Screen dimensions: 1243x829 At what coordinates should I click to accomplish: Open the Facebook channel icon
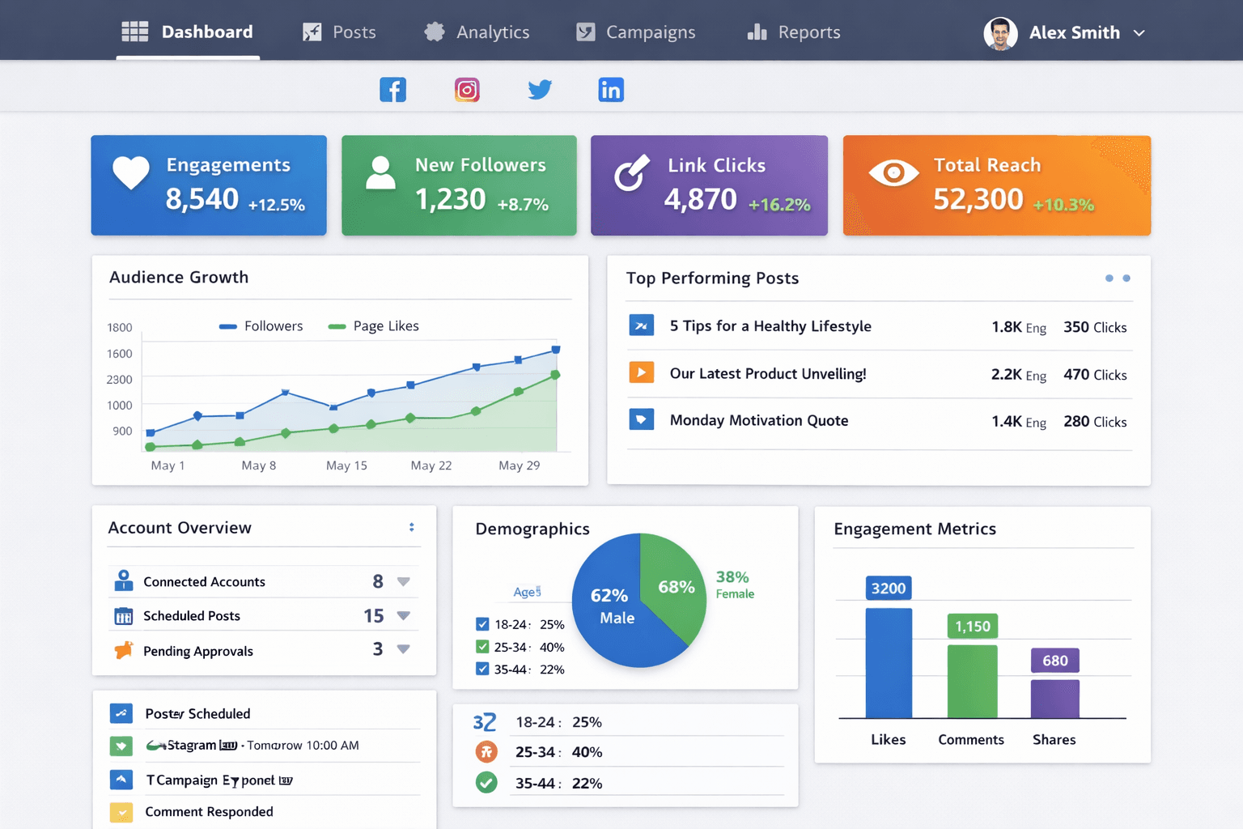pos(393,89)
